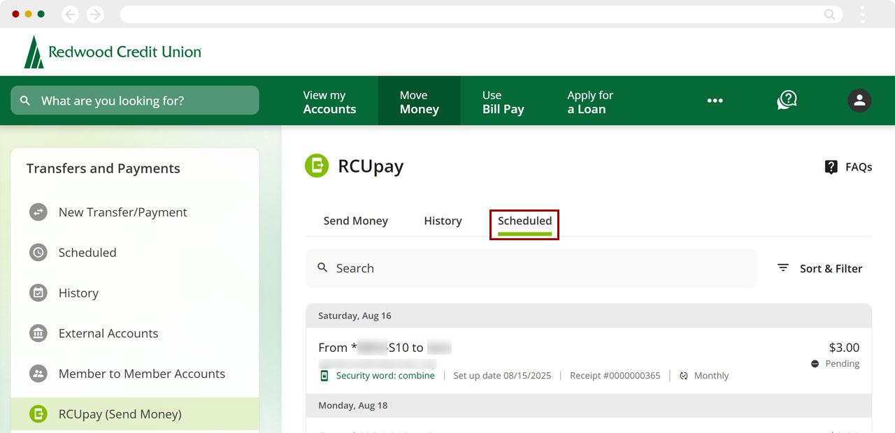Open the View my Accounts menu
The width and height of the screenshot is (895, 433).
click(x=329, y=102)
